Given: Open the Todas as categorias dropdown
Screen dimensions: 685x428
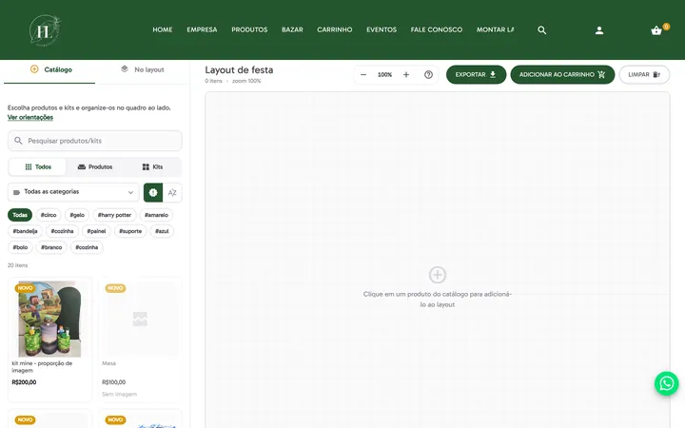Looking at the screenshot, I should click(x=73, y=192).
